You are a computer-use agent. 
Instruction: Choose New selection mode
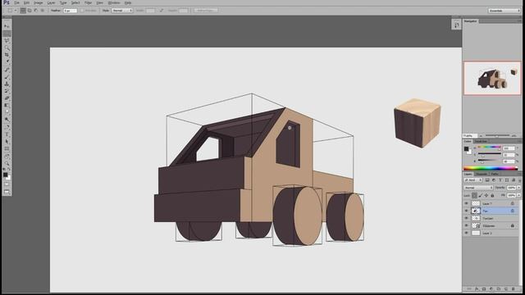[23, 11]
